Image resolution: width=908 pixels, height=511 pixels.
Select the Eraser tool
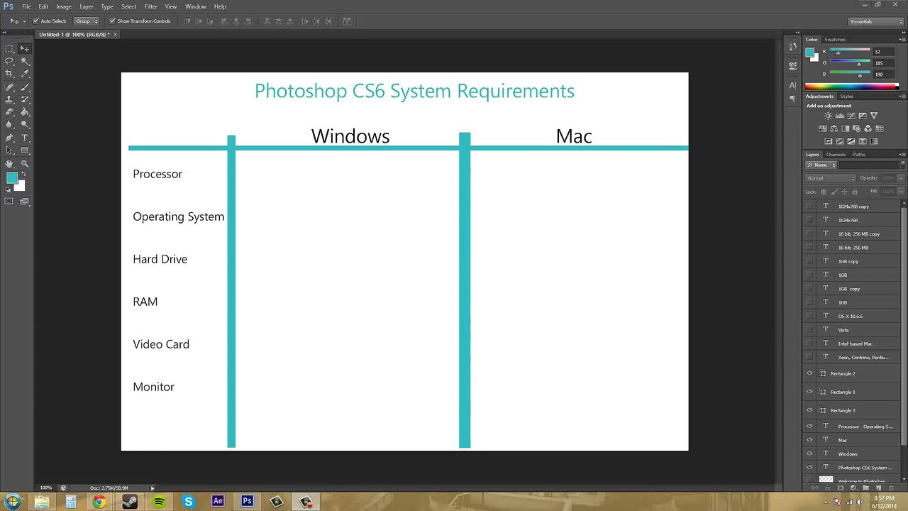tap(9, 112)
